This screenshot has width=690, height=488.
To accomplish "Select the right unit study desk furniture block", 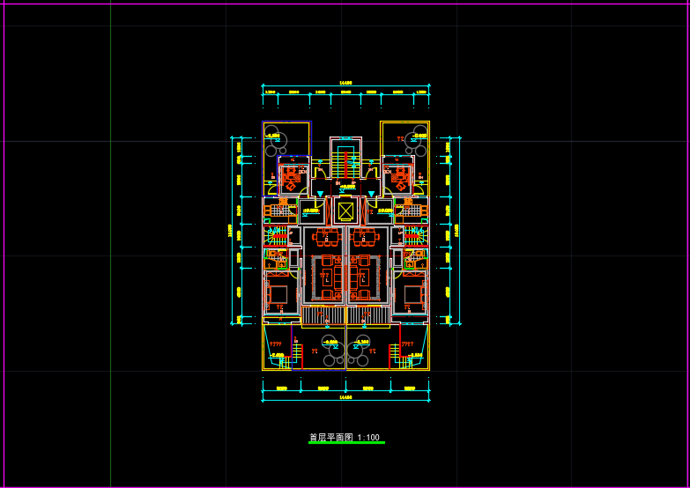I will 401,179.
